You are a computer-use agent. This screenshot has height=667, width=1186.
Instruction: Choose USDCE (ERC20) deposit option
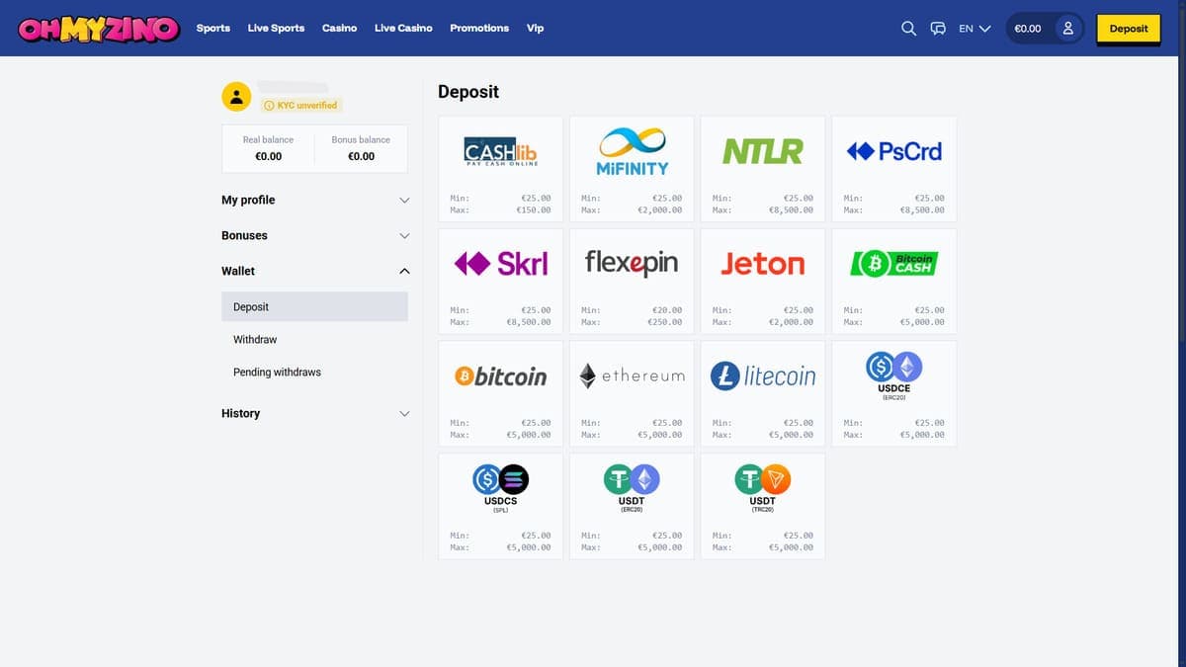pos(894,393)
